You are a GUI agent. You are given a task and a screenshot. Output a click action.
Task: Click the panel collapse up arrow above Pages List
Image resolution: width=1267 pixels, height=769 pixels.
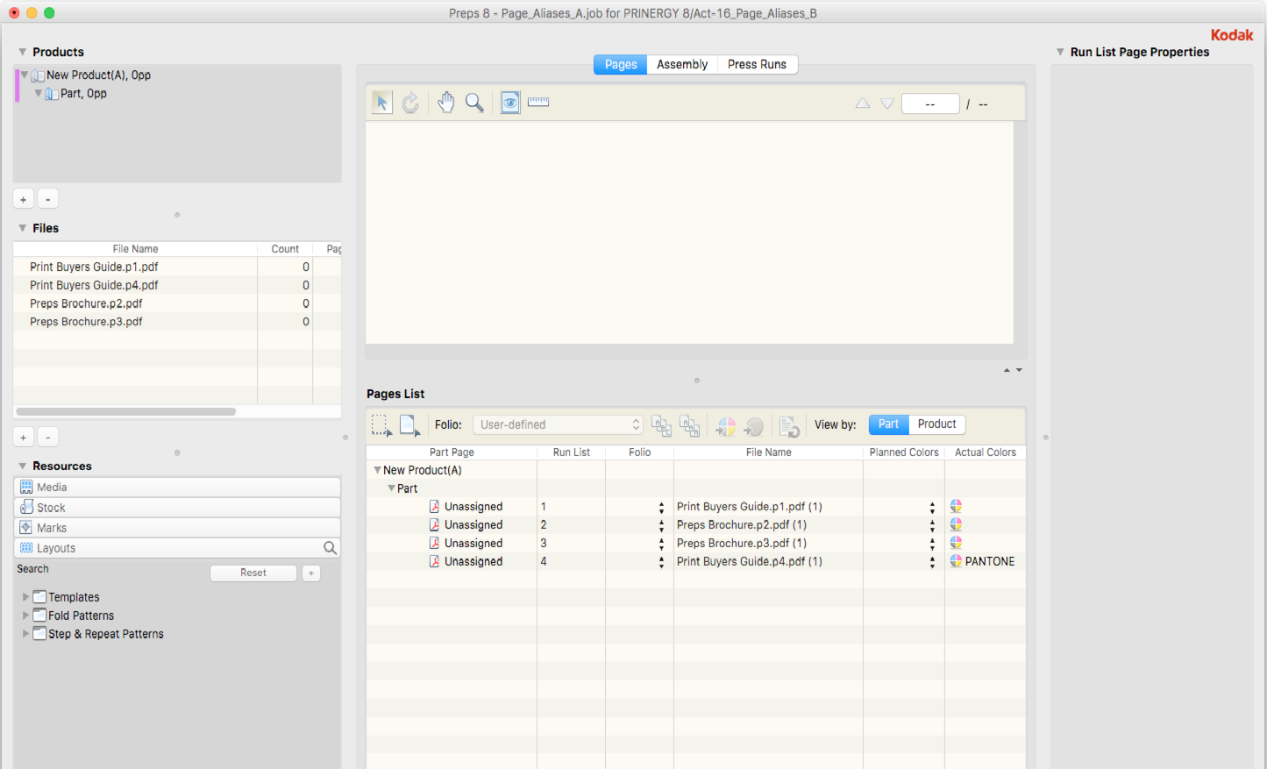1007,370
